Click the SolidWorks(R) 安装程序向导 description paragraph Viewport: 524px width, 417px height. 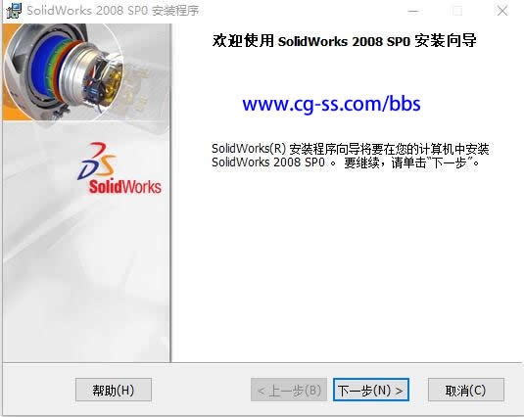tap(351, 156)
